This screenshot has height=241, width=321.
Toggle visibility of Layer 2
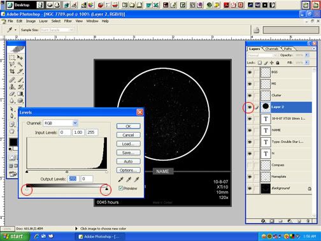click(x=250, y=107)
